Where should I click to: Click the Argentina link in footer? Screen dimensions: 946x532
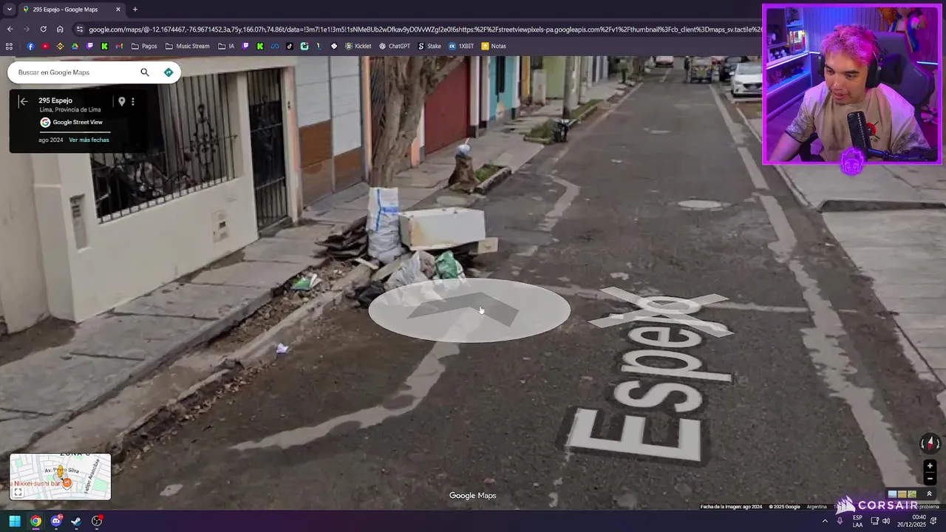pyautogui.click(x=817, y=507)
